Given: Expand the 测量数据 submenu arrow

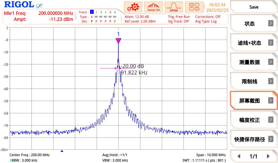Looking at the screenshot, I should (x=271, y=62).
